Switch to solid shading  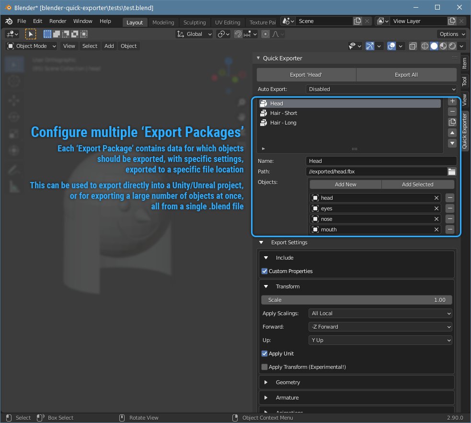point(434,46)
